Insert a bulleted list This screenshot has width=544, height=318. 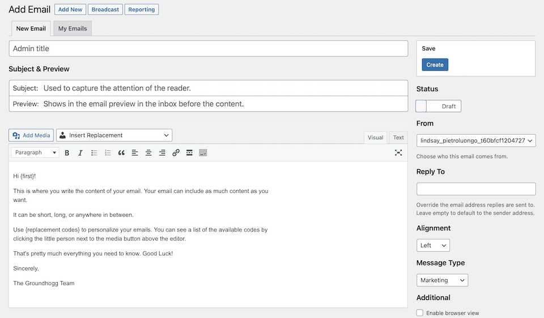coord(94,153)
